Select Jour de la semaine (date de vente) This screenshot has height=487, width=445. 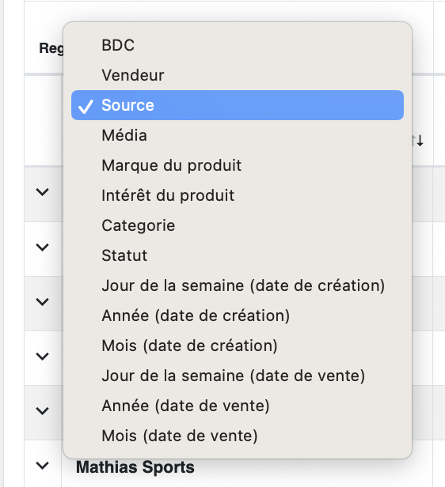tap(238, 376)
